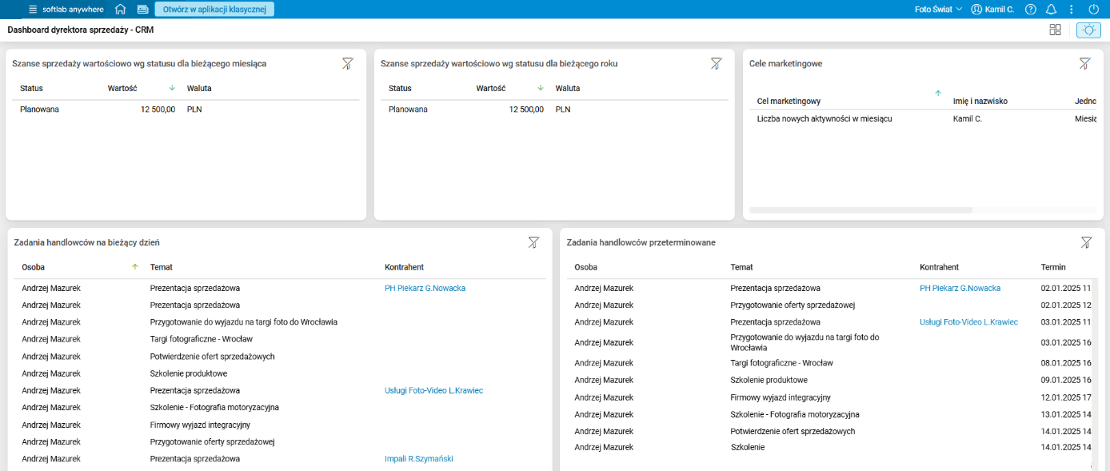
Task: Open the news card icon beside home
Action: 143,10
